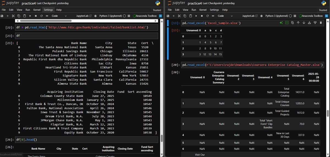The width and height of the screenshot is (330, 157).
Task: Click into the read_excel Excel_Sample code cell 13
Action: click(x=253, y=23)
